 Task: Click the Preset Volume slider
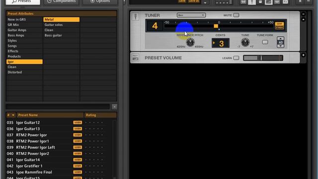[263, 58]
